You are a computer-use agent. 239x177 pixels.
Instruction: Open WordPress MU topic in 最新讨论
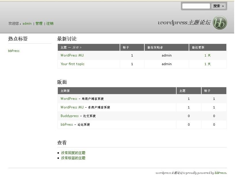tap(72, 55)
